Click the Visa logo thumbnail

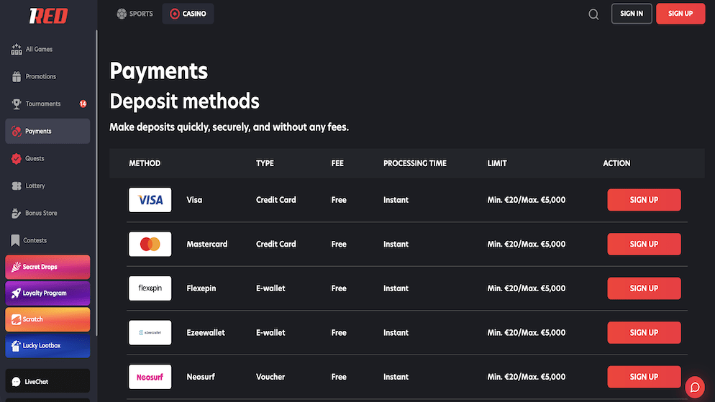(x=150, y=200)
